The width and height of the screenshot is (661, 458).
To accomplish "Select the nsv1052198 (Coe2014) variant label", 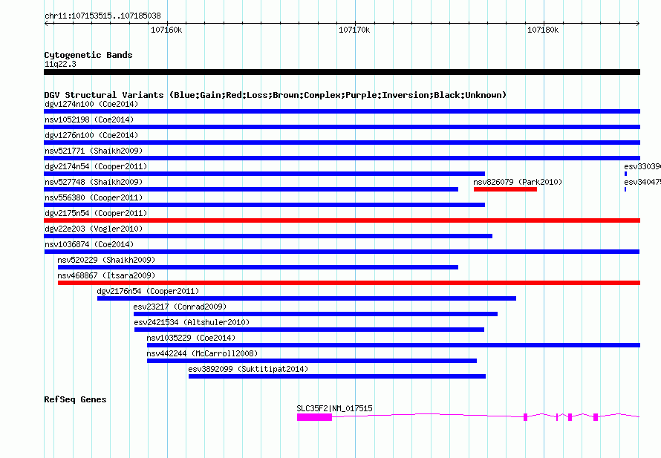I will click(x=89, y=120).
